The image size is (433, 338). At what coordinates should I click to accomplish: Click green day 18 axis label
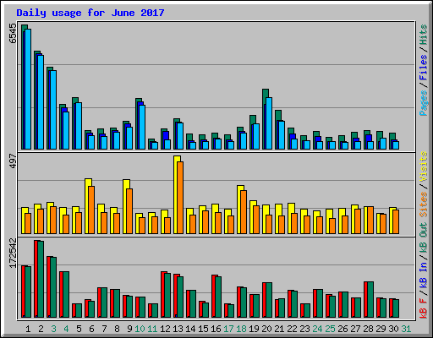click(x=241, y=329)
